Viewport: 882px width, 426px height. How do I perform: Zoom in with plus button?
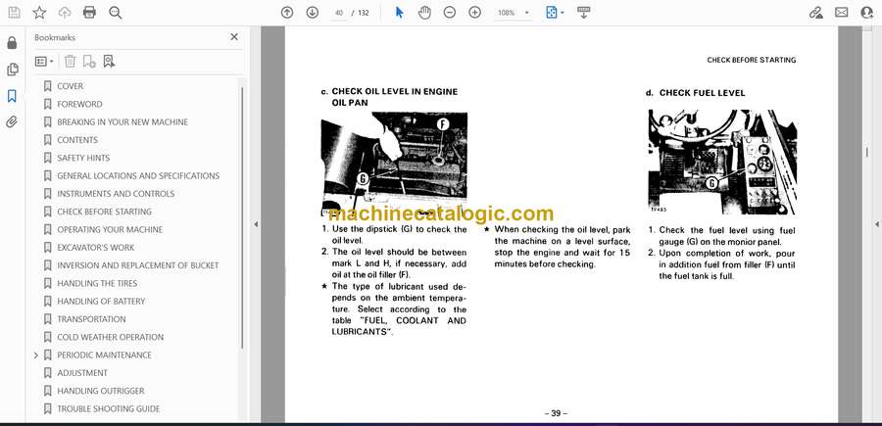click(x=474, y=13)
